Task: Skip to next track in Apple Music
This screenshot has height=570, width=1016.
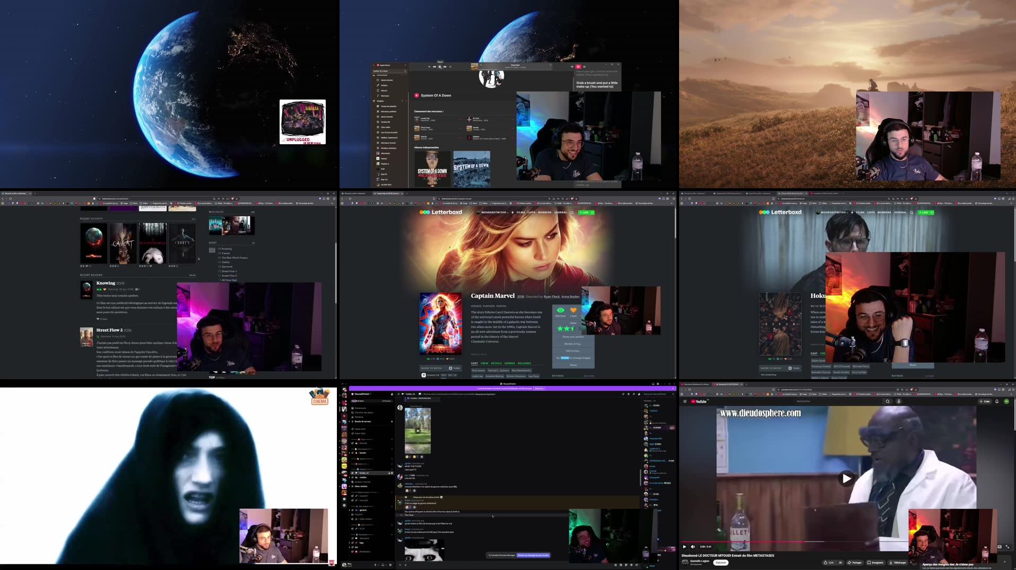Action: 445,66
